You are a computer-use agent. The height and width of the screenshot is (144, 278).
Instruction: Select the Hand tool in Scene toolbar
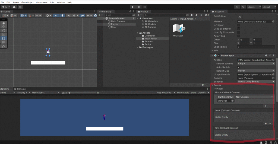coord(4,23)
